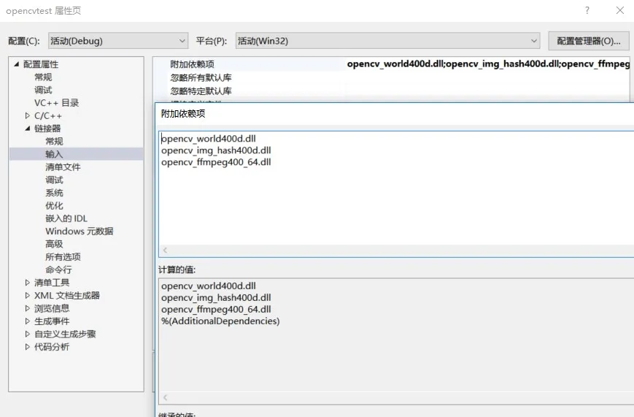Click opencv_img_hash400d.dll in 计算的值 list
This screenshot has height=417, width=634.
(x=216, y=297)
